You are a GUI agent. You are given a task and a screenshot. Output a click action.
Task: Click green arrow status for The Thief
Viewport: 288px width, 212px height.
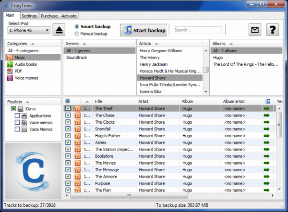(266, 109)
